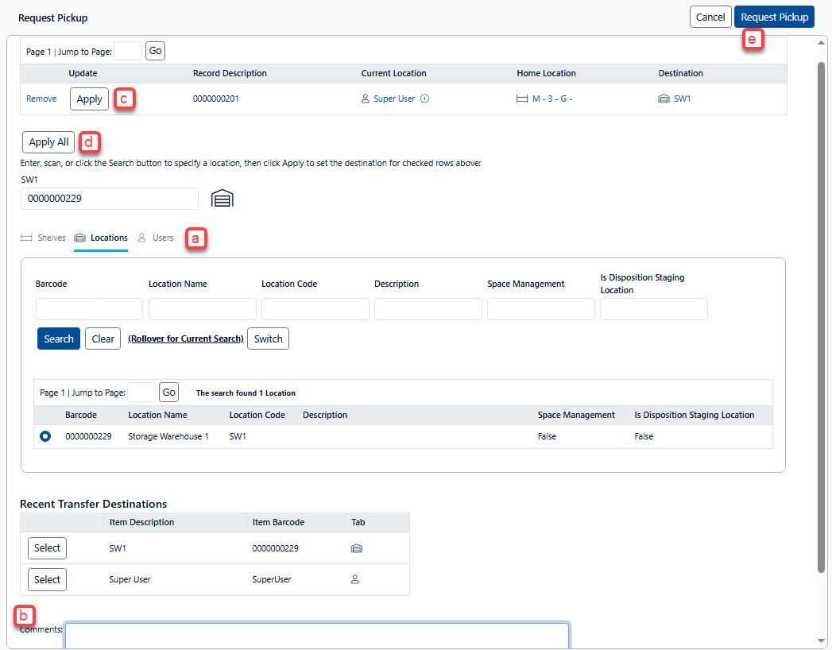Click Apply All button
832x650 pixels.
coord(48,142)
